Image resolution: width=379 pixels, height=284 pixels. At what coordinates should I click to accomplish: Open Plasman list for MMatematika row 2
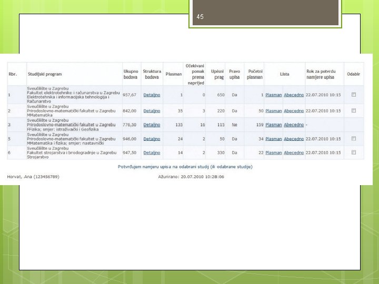point(274,111)
